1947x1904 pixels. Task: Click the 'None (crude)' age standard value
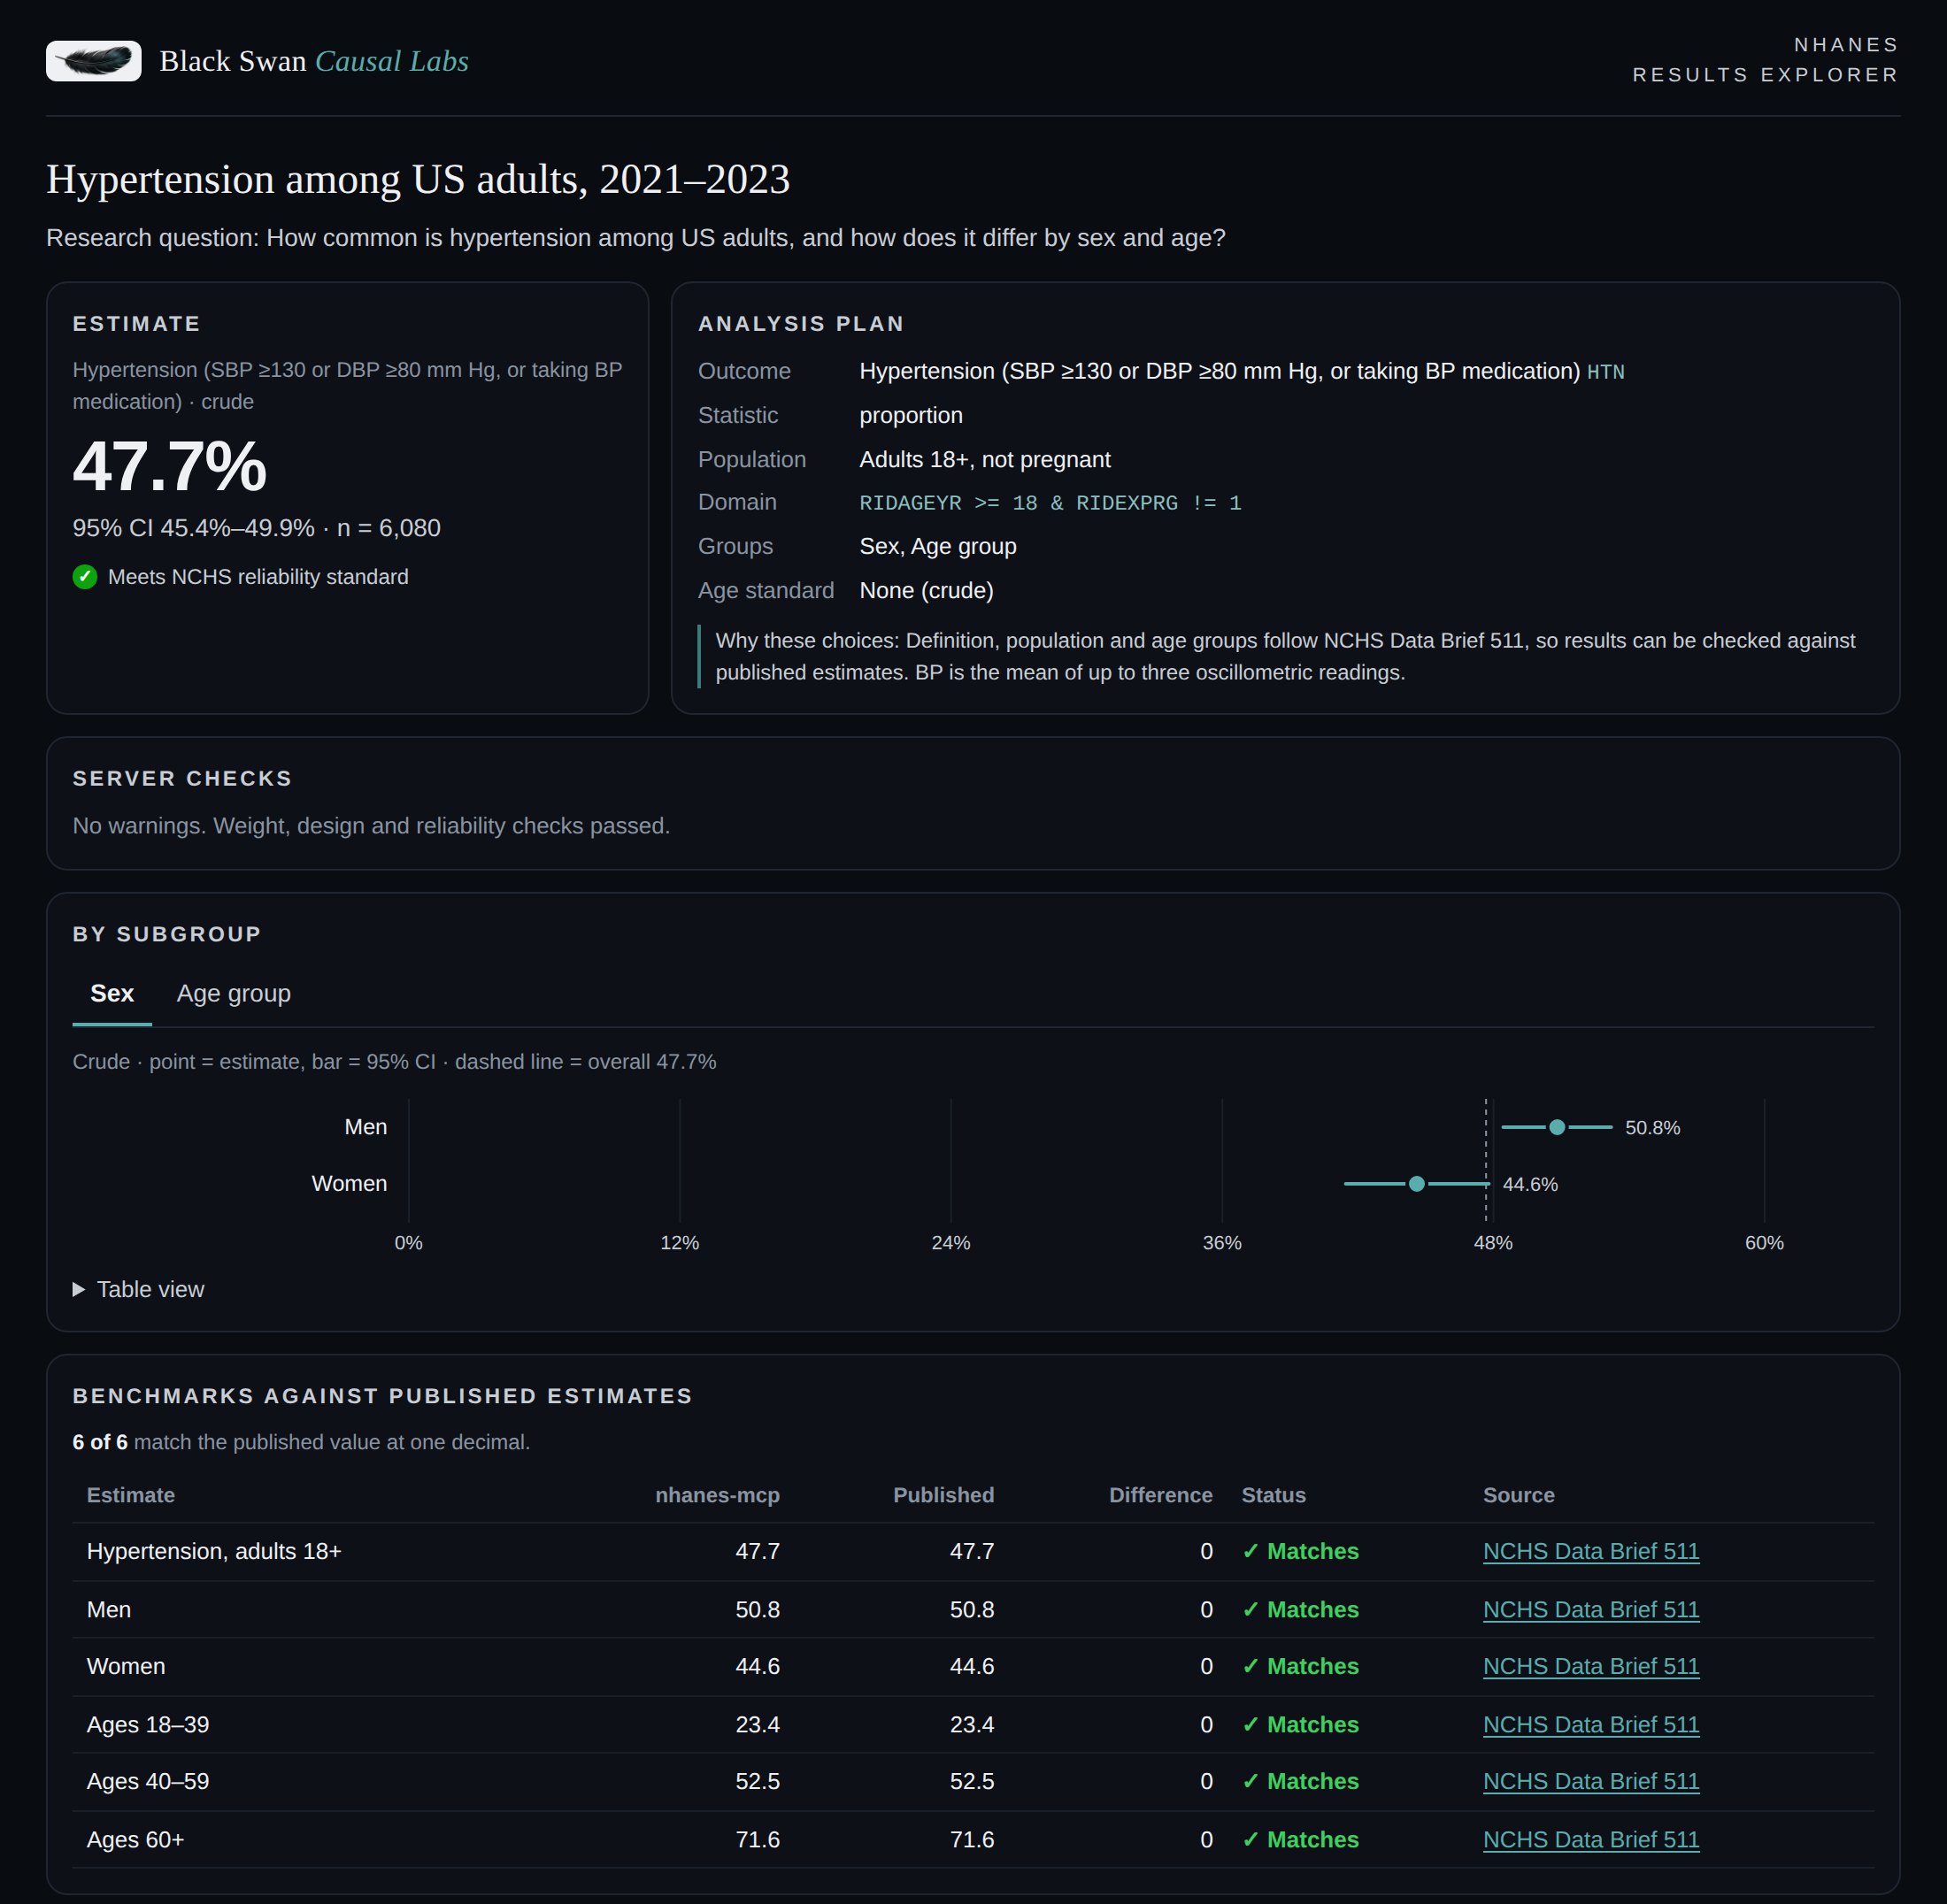(x=927, y=590)
